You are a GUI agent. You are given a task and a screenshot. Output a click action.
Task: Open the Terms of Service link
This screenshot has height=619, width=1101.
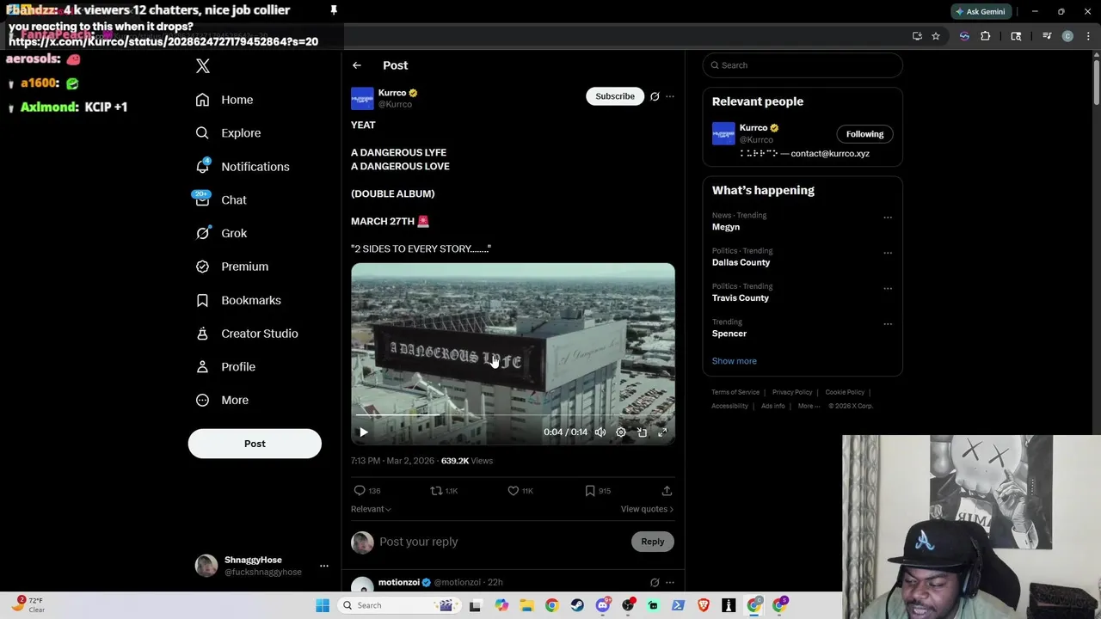(735, 392)
